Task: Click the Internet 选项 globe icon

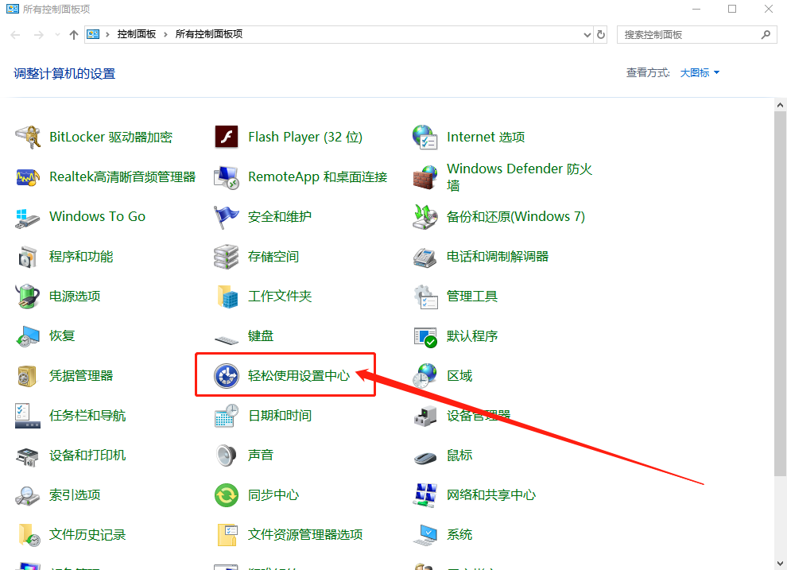Action: [425, 137]
